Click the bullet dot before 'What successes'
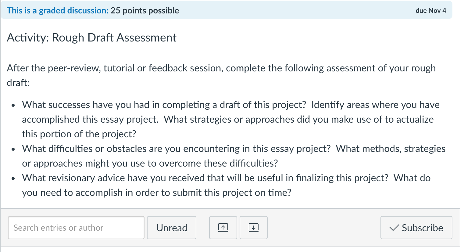Image resolution: width=464 pixels, height=252 pixels. pyautogui.click(x=13, y=106)
